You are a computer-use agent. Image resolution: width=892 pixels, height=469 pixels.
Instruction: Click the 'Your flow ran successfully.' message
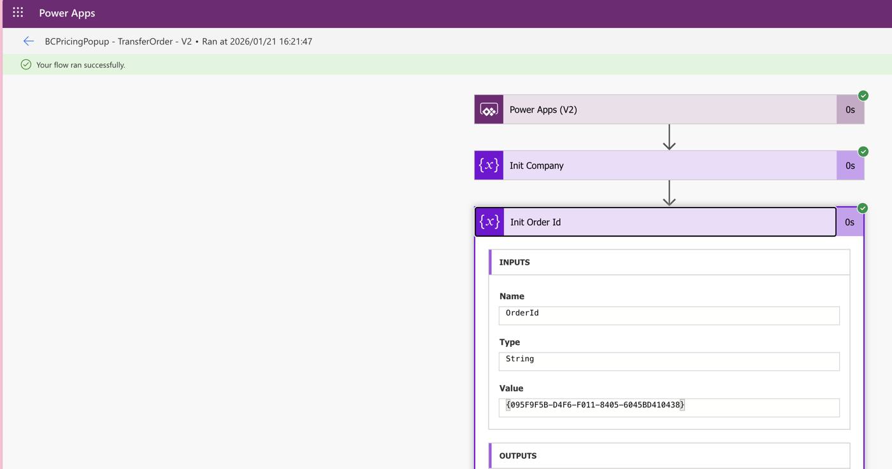coord(81,65)
